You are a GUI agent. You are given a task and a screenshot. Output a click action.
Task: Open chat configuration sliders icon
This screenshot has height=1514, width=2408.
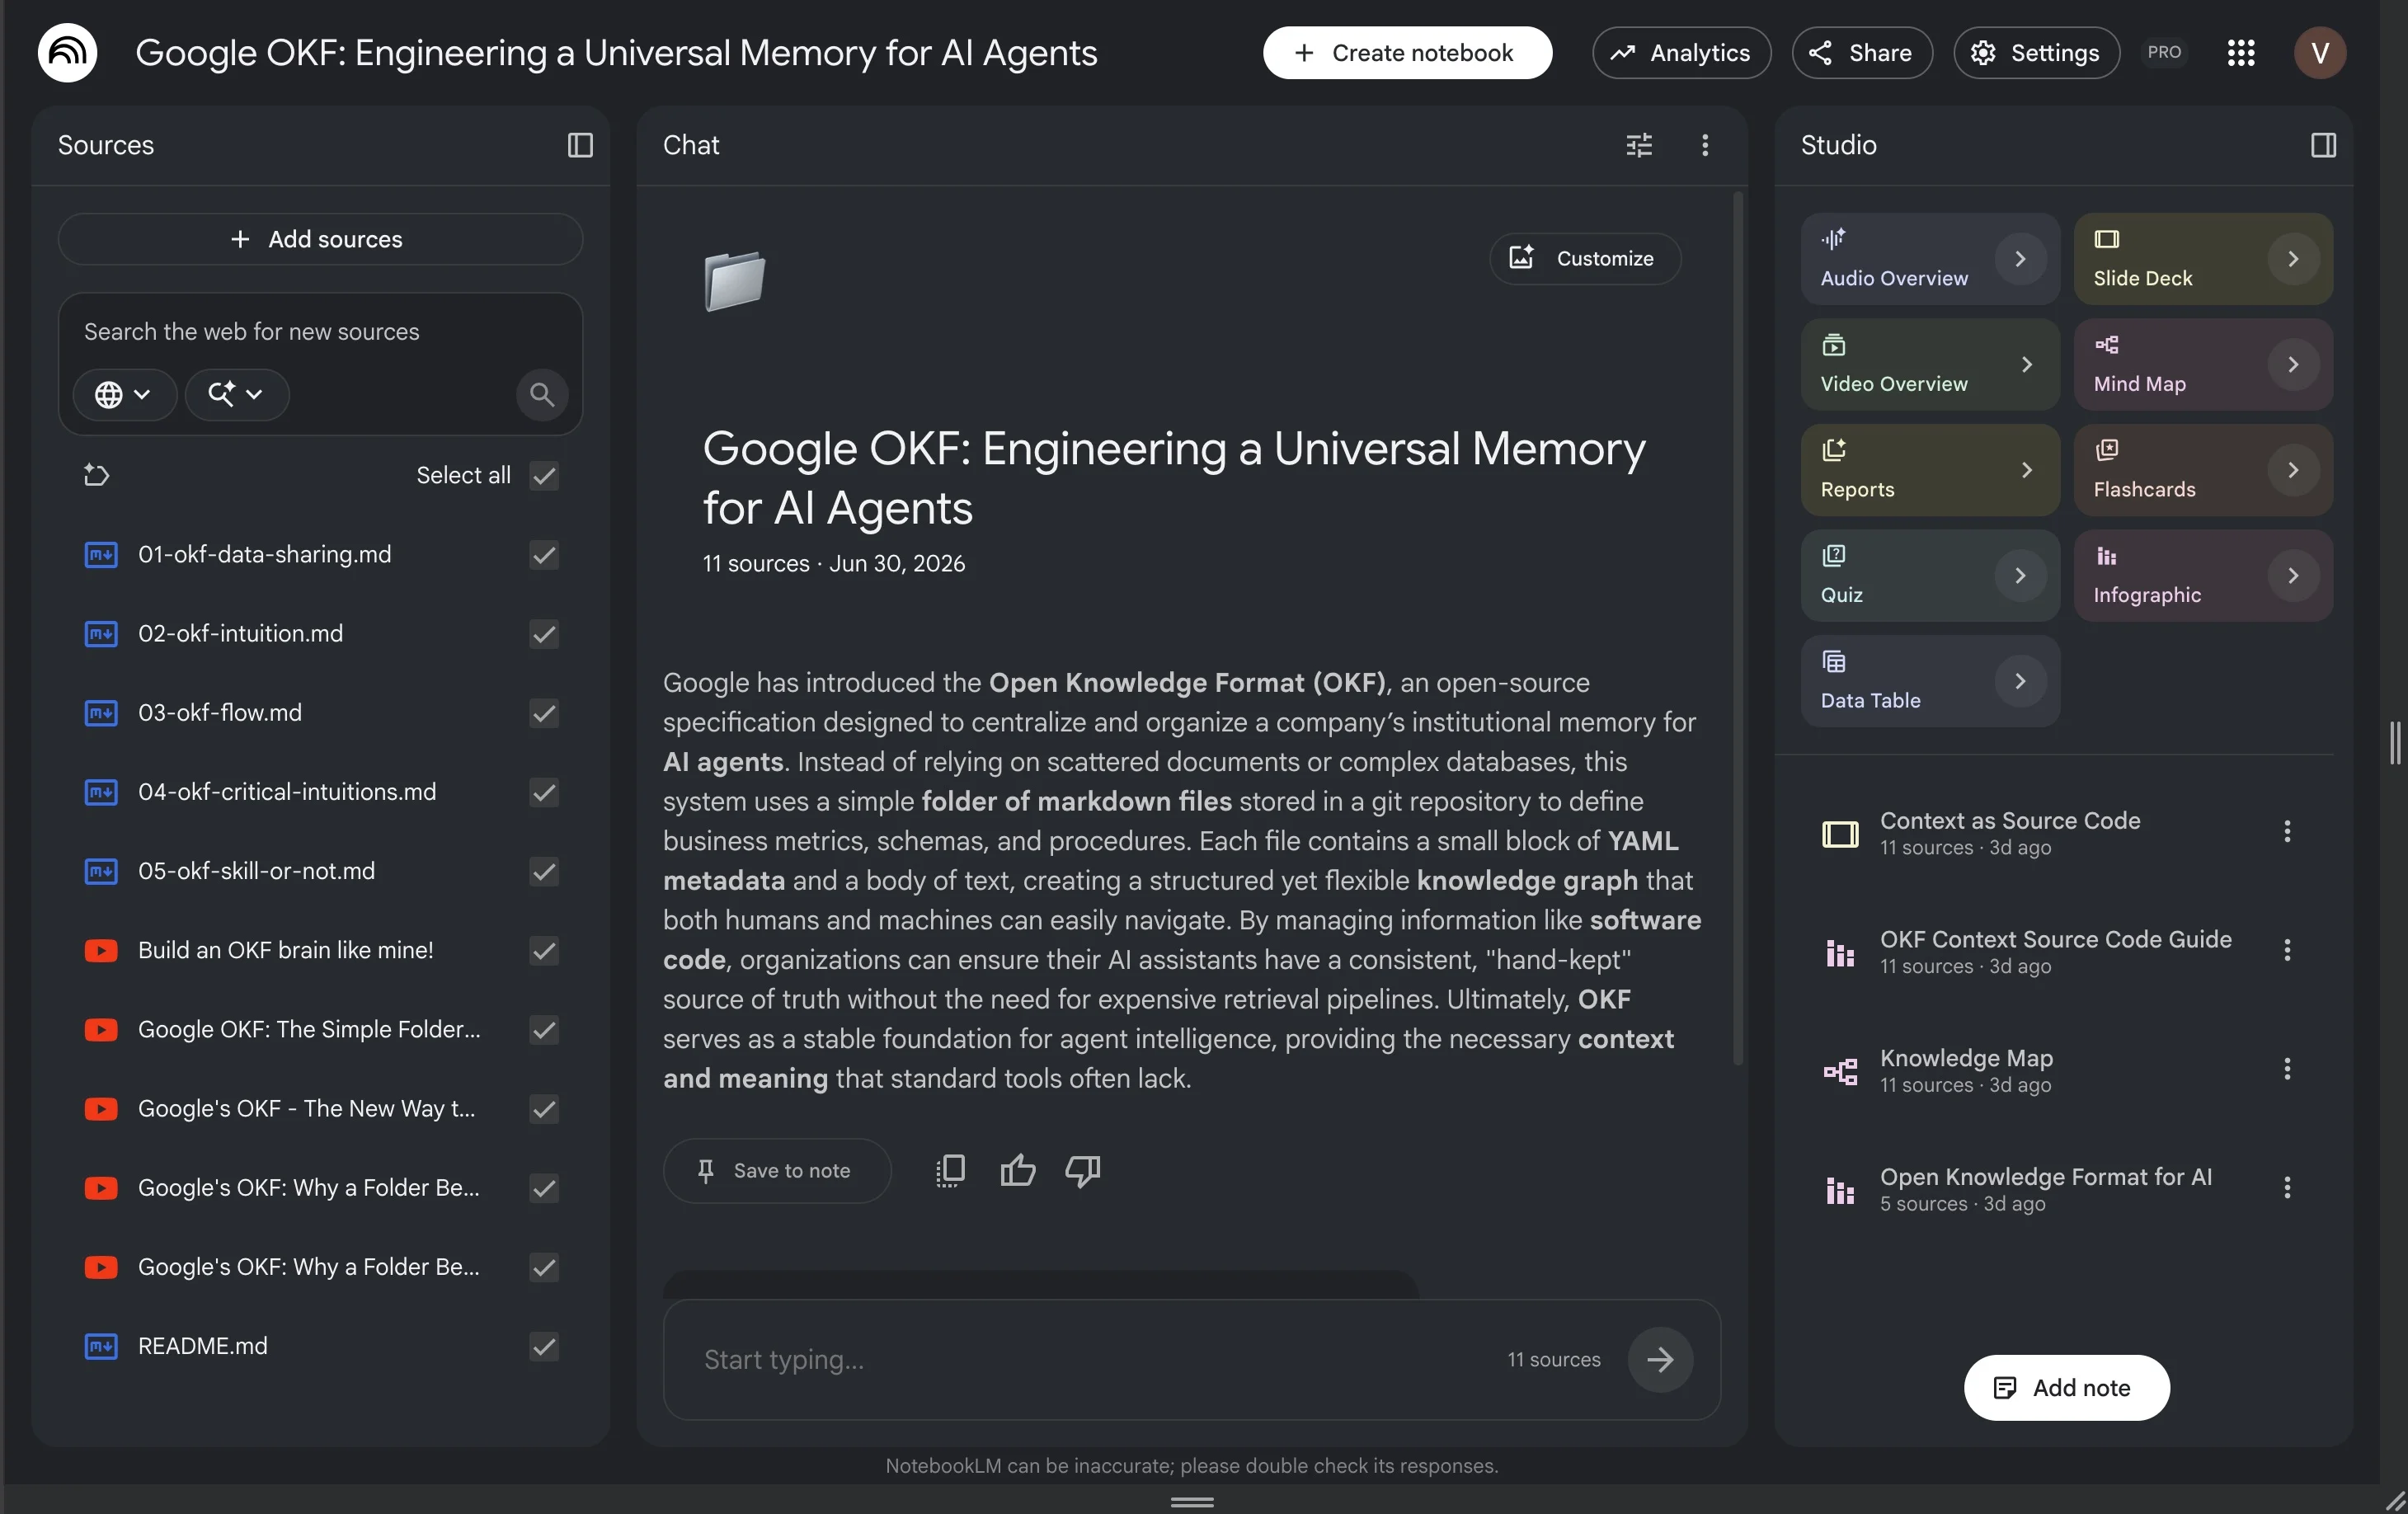pyautogui.click(x=1639, y=145)
